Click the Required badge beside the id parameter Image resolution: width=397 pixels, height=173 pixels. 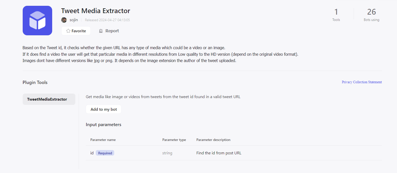[x=105, y=153]
